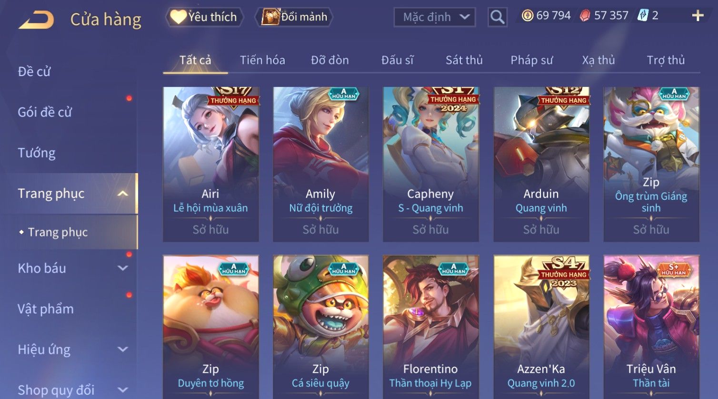Select Florentino Thần thoại Hy Lạp skin
This screenshot has height=399, width=718.
[430, 327]
